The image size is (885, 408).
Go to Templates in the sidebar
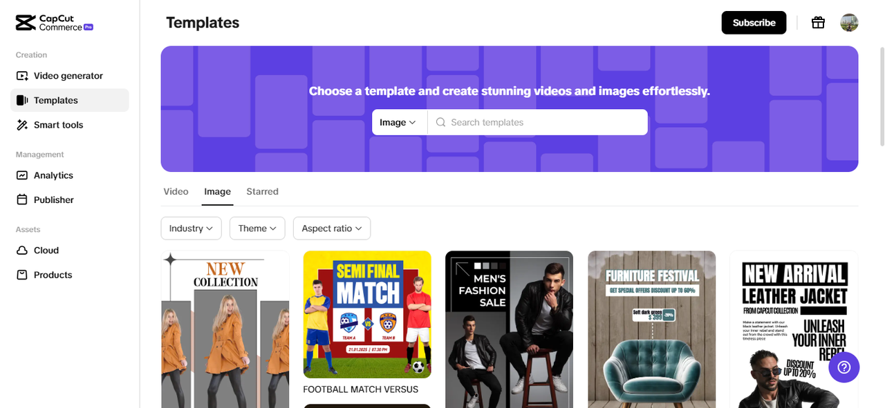[x=56, y=101]
